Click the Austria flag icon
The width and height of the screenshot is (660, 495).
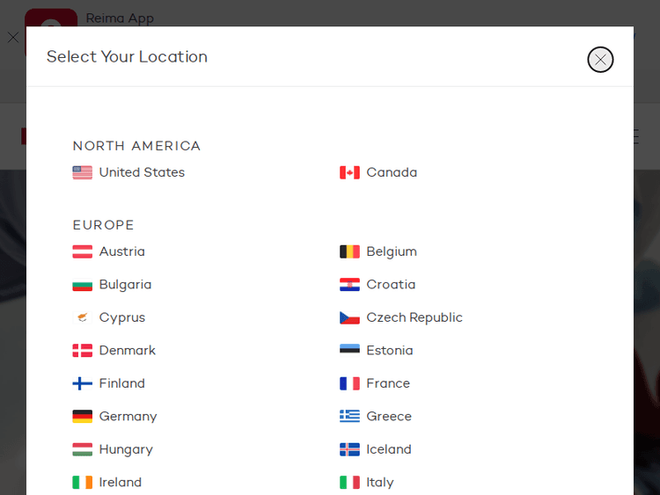pos(83,251)
